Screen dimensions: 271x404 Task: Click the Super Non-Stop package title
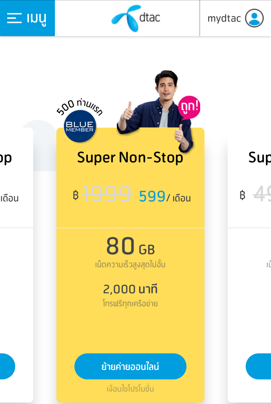click(130, 158)
